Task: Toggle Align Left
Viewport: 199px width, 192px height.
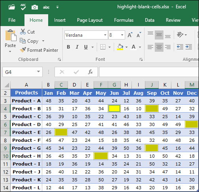Action: [x=150, y=47]
